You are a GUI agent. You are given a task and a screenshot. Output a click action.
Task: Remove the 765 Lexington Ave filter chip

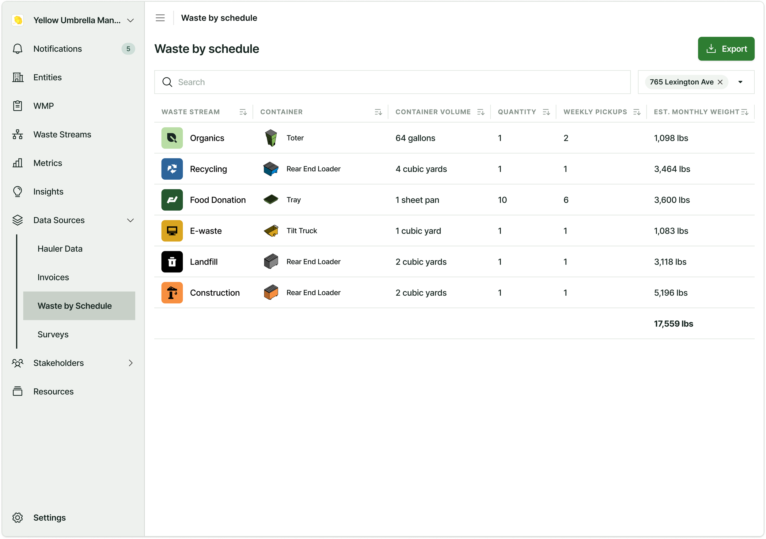[720, 82]
